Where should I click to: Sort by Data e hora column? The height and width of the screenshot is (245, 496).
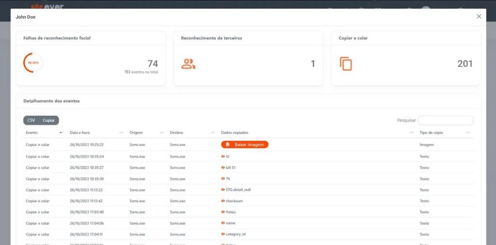pyautogui.click(x=95, y=132)
